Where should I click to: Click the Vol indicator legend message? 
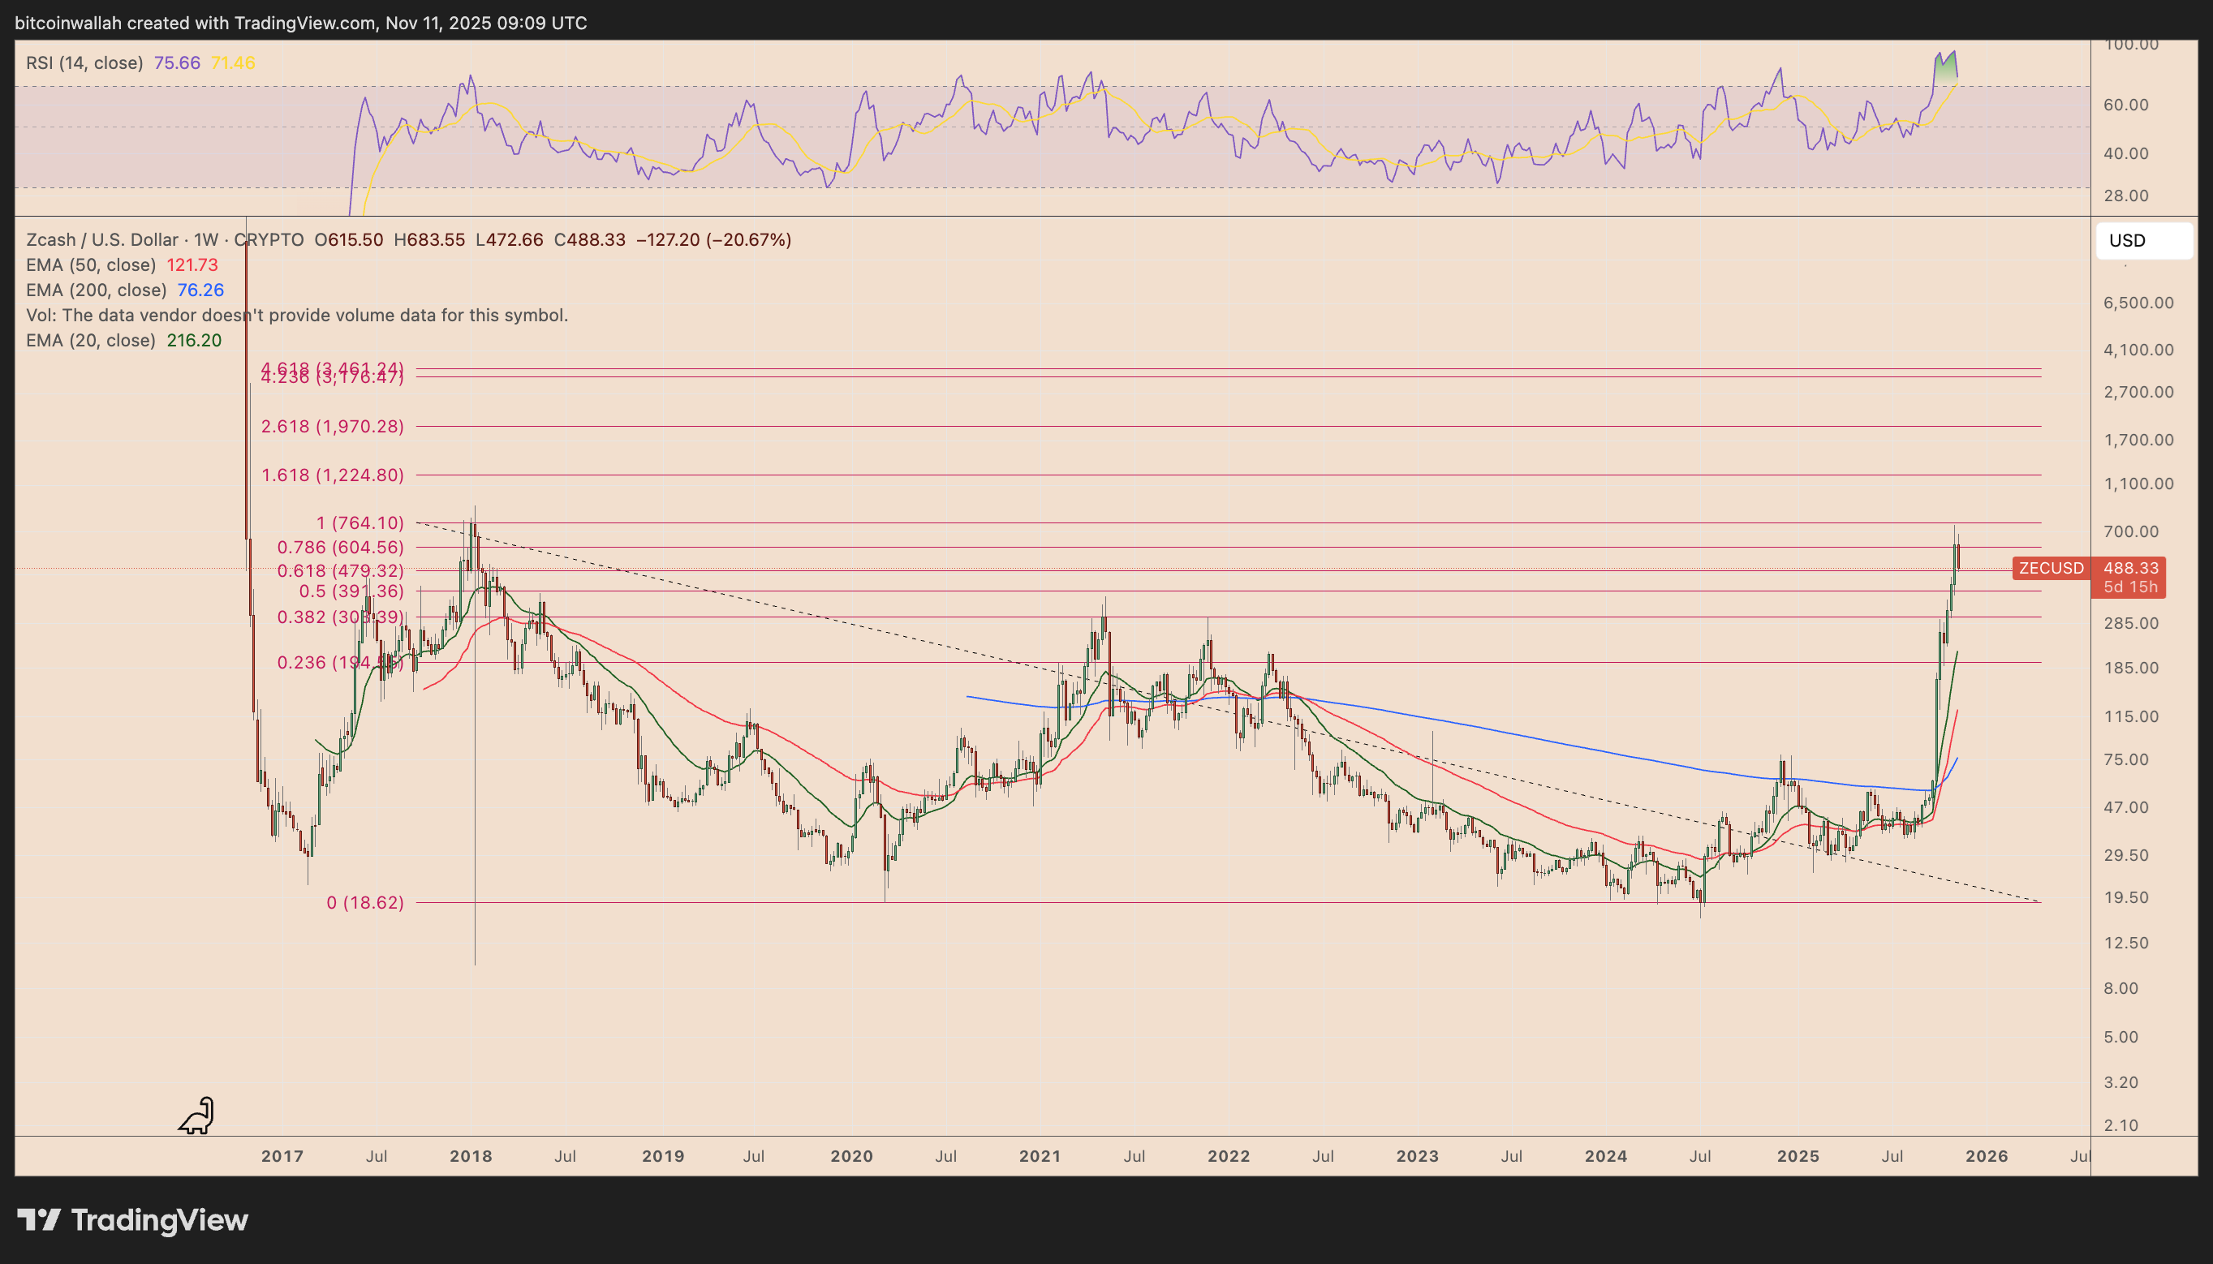click(x=297, y=315)
